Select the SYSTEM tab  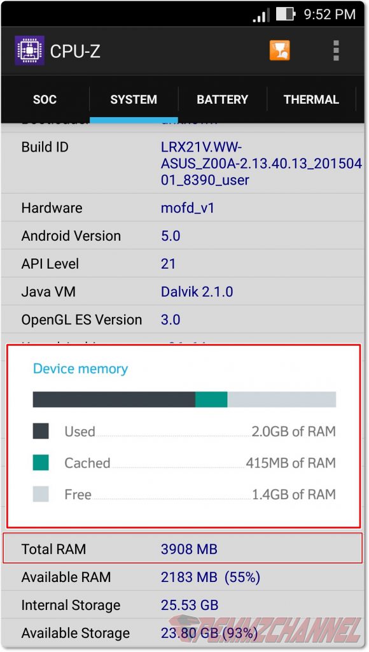tap(133, 99)
